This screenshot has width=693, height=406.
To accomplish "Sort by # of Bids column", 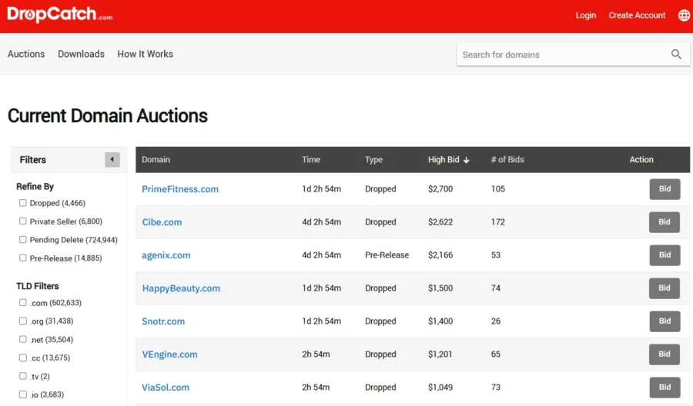I will coord(507,160).
